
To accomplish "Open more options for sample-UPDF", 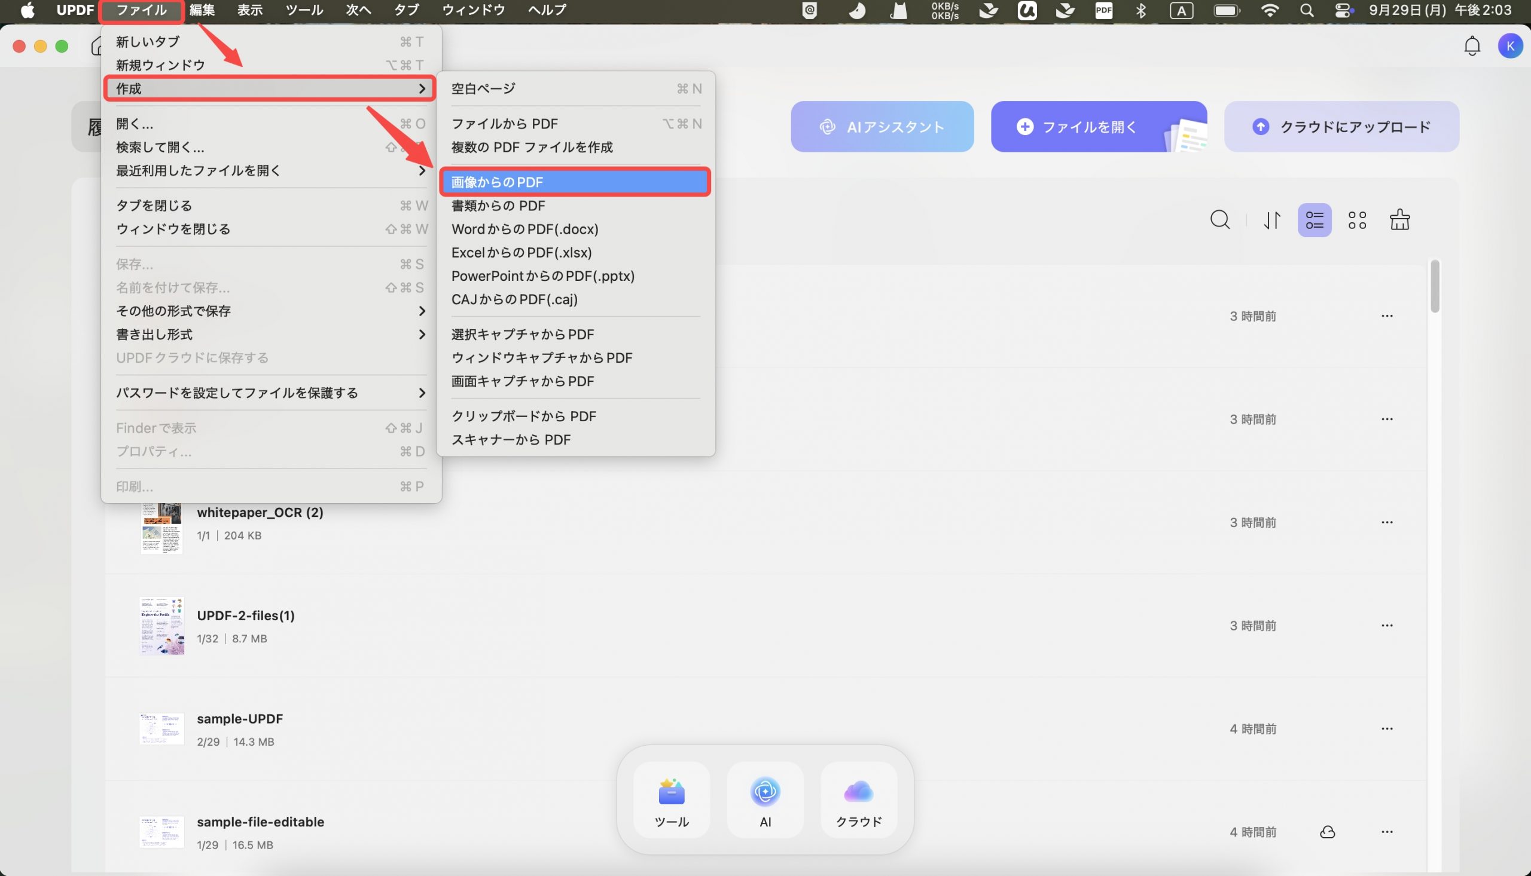I will 1387,728.
